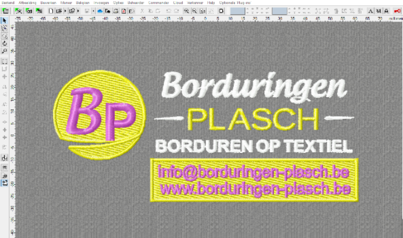This screenshot has height=238, width=403.
Task: Click the 3D view icon in left toolbar
Action: point(4,176)
